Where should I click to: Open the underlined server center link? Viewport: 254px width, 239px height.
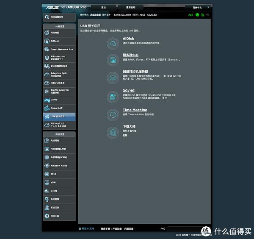click(130, 55)
